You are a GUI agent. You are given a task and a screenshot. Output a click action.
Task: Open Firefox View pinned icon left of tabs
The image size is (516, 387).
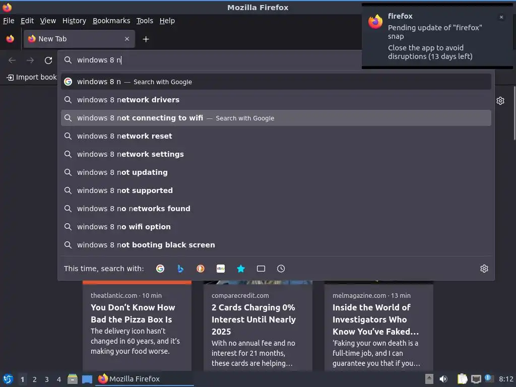pyautogui.click(x=10, y=39)
